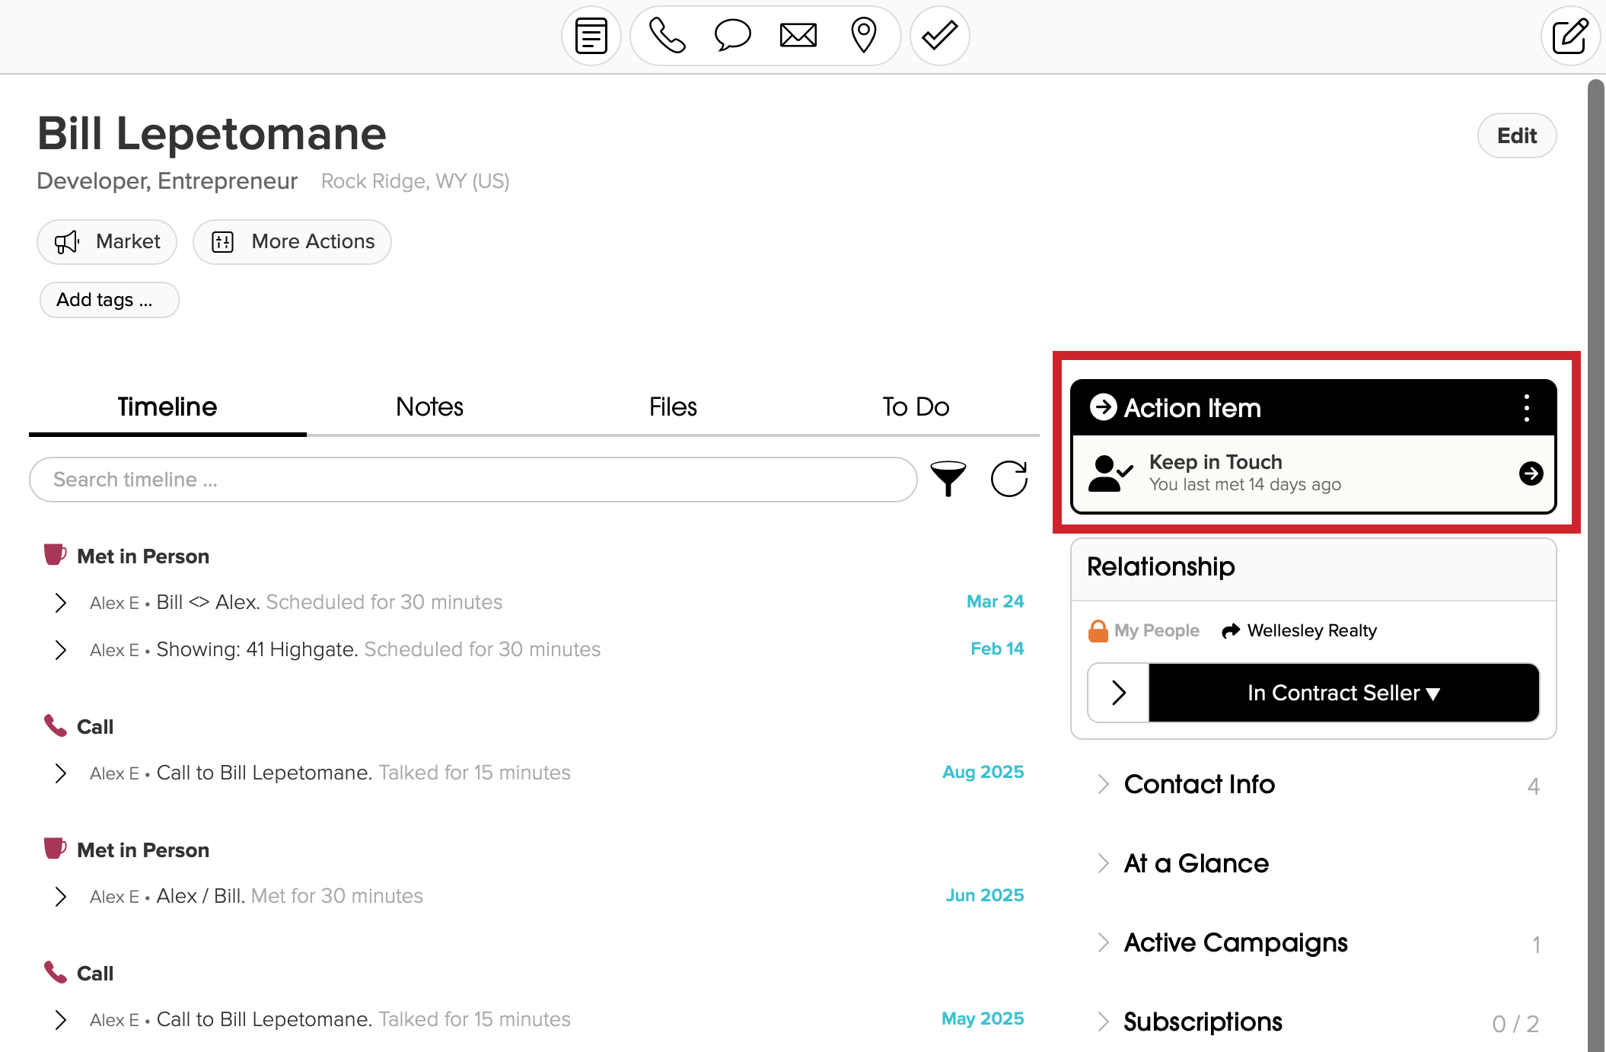Switch to the To Do tab
The image size is (1606, 1052).
[915, 406]
